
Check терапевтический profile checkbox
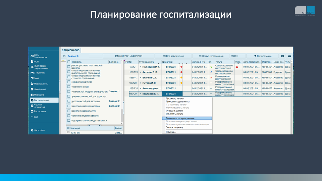(x=68, y=86)
